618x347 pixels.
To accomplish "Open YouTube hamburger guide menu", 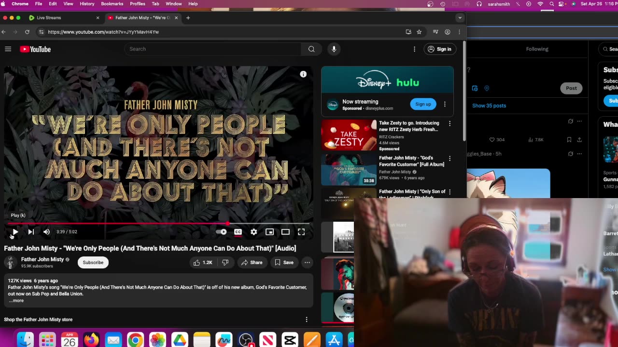I will (x=8, y=49).
